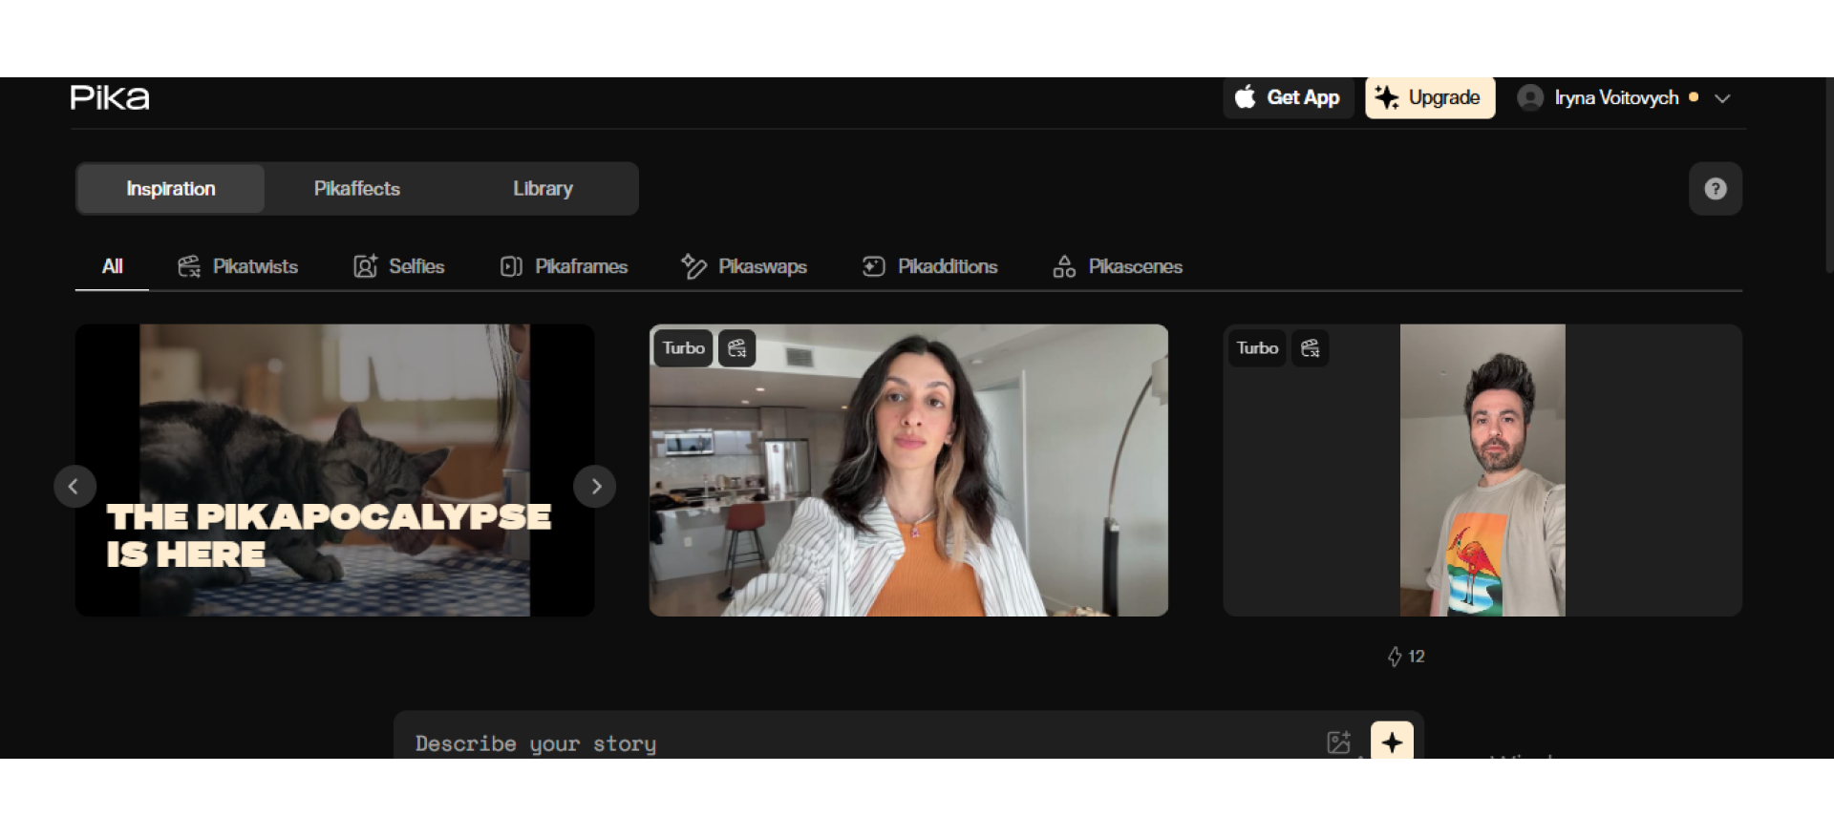This screenshot has height=836, width=1834.
Task: Open the help question mark icon
Action: [x=1715, y=189]
